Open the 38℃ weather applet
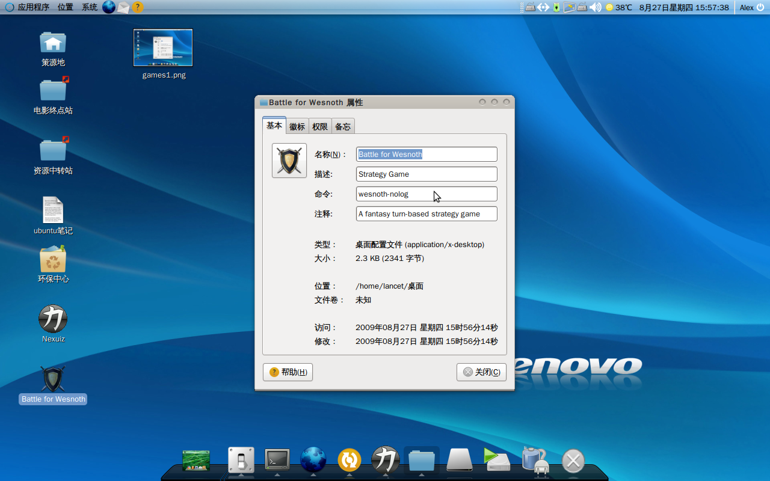The image size is (770, 481). [x=618, y=7]
